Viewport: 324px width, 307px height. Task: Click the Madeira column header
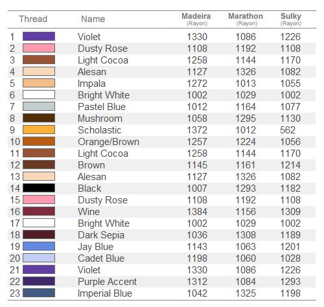point(196,19)
